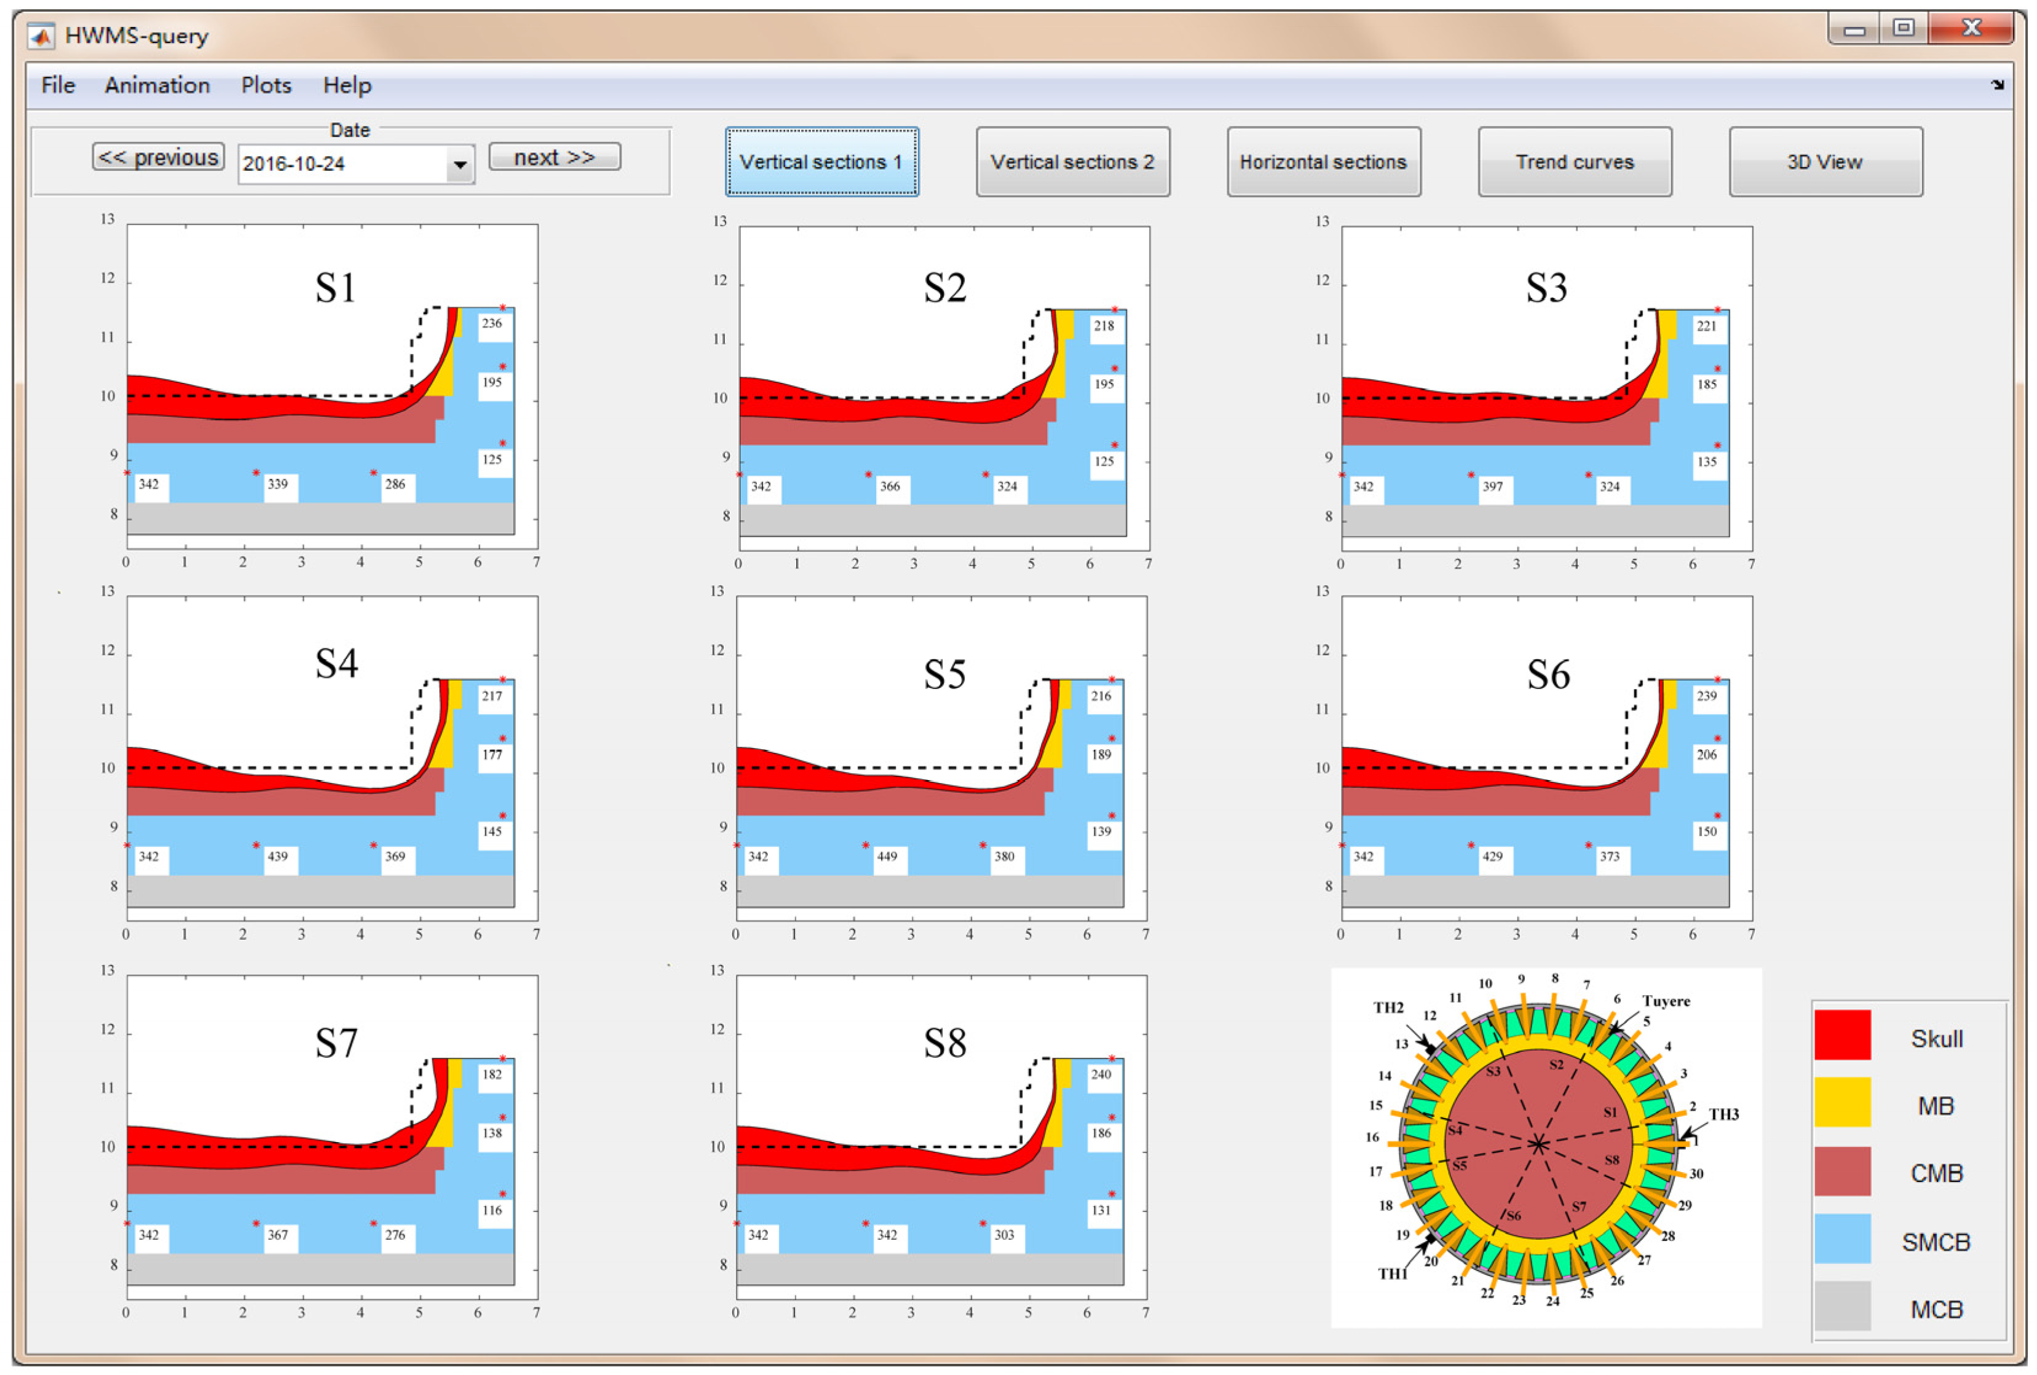
Task: Open the Animation menu
Action: 157,85
